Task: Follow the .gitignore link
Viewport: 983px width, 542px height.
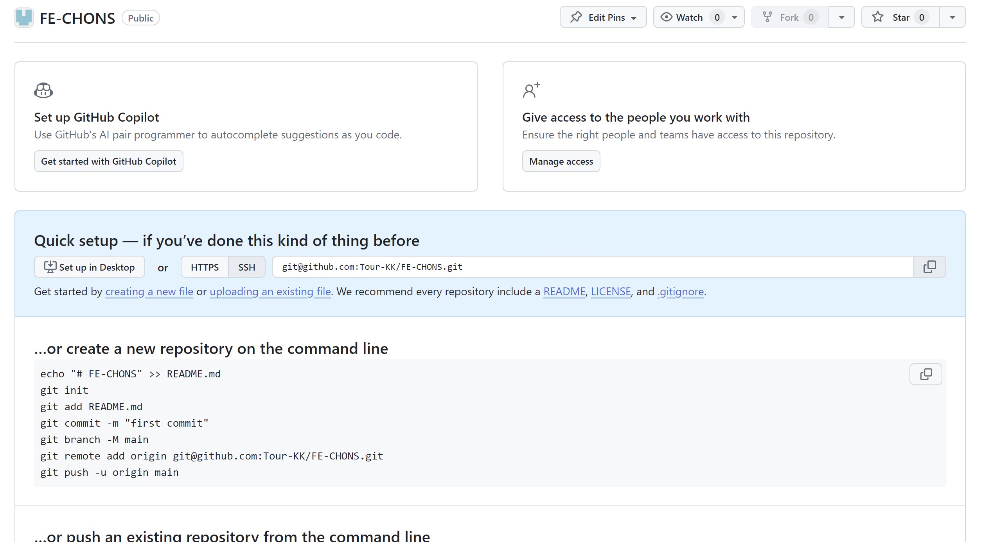Action: click(x=681, y=292)
